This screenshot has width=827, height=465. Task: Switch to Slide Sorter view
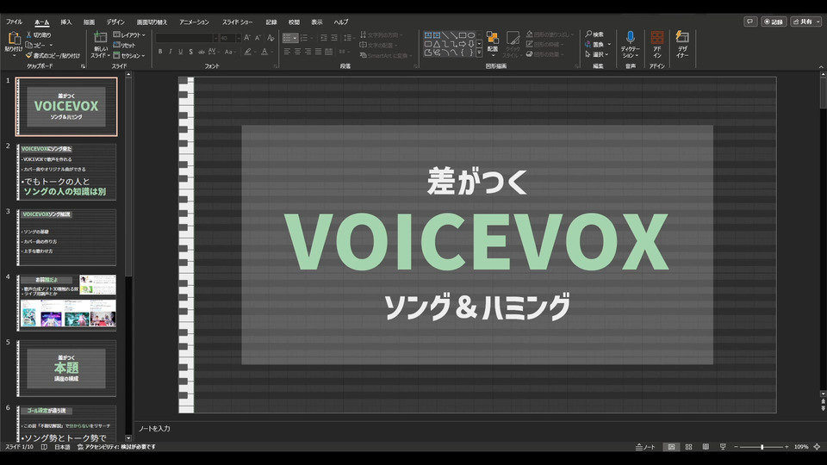(x=689, y=447)
